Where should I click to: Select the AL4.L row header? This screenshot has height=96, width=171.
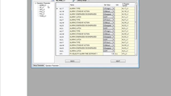pos(63,51)
